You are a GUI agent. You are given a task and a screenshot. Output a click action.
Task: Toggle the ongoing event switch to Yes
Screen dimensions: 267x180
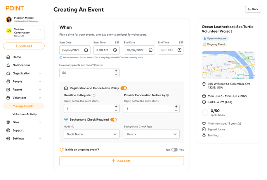(x=175, y=150)
